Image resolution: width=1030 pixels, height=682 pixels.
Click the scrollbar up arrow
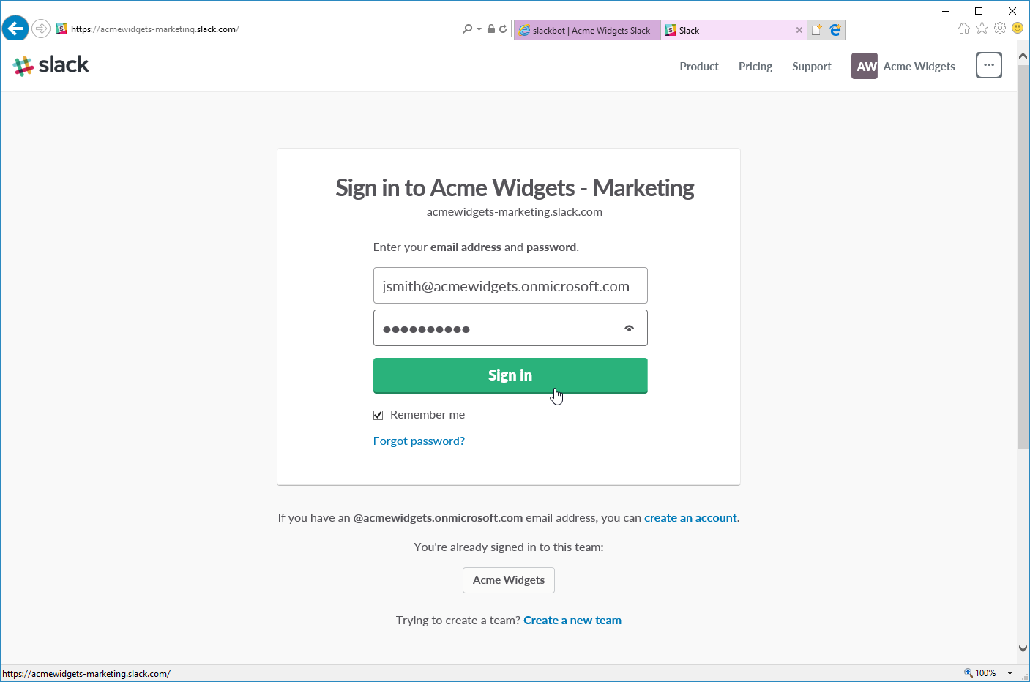coord(1023,56)
